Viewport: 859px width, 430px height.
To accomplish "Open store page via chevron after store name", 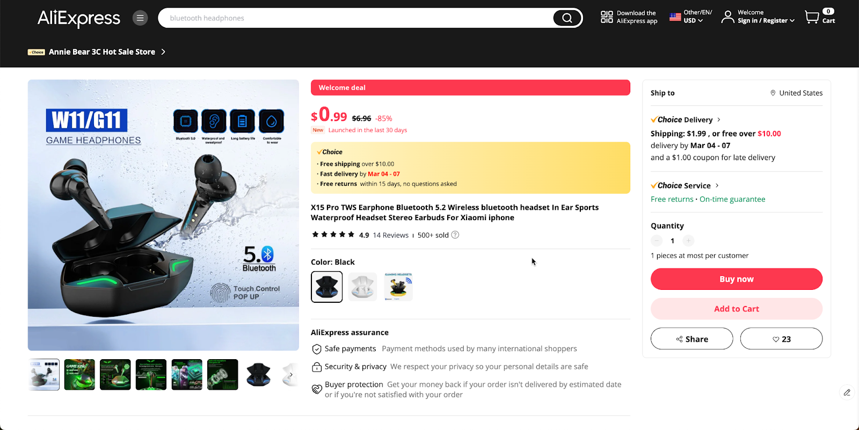I will pos(163,52).
